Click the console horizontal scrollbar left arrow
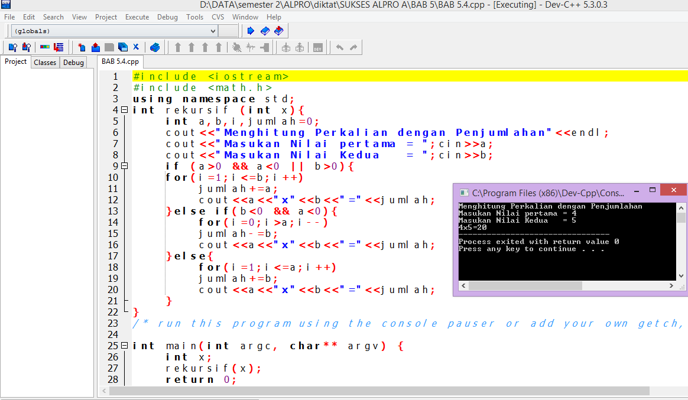This screenshot has height=400, width=688. (463, 285)
